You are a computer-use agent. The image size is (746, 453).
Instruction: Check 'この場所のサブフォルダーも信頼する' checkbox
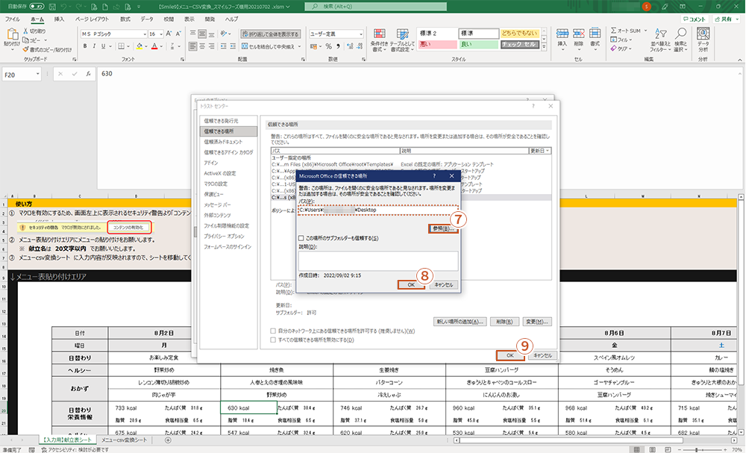pos(301,238)
